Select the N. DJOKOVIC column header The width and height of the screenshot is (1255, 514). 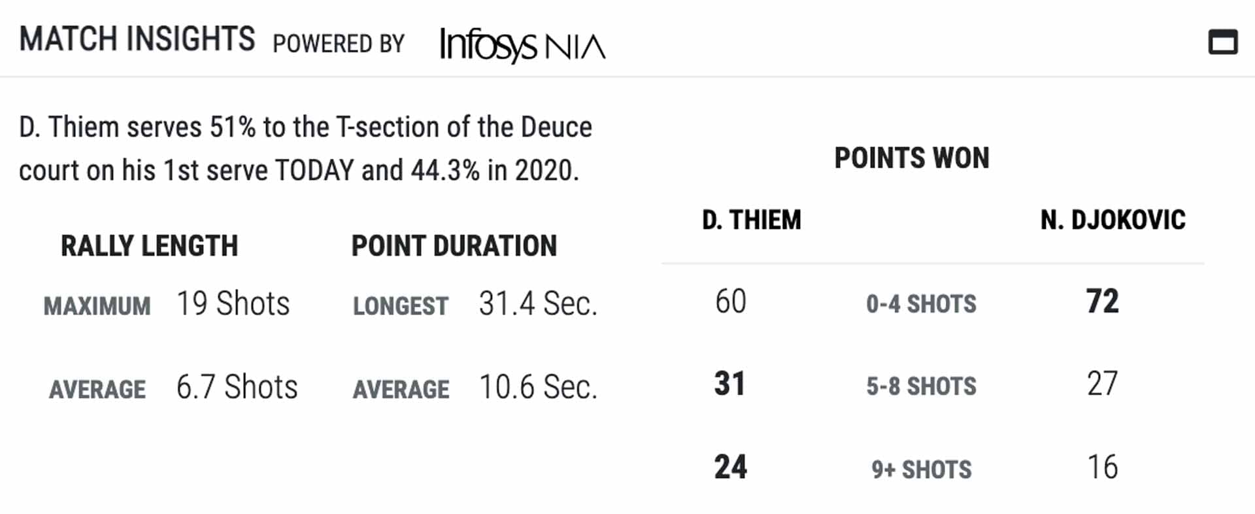1113,220
